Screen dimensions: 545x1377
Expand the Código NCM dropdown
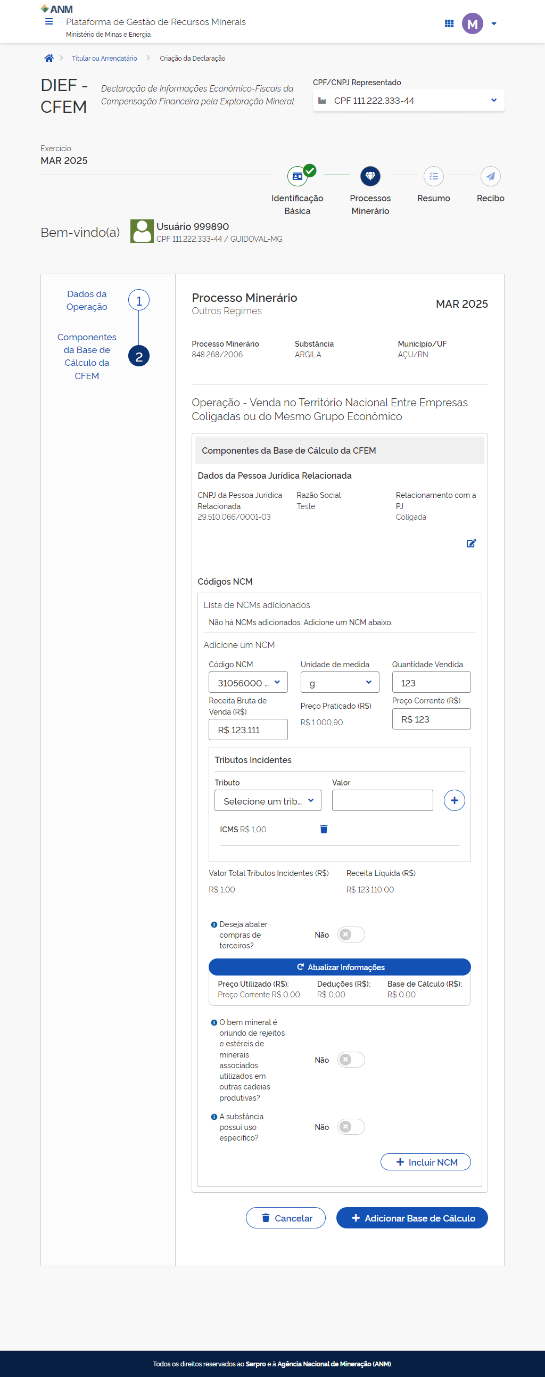pos(248,683)
